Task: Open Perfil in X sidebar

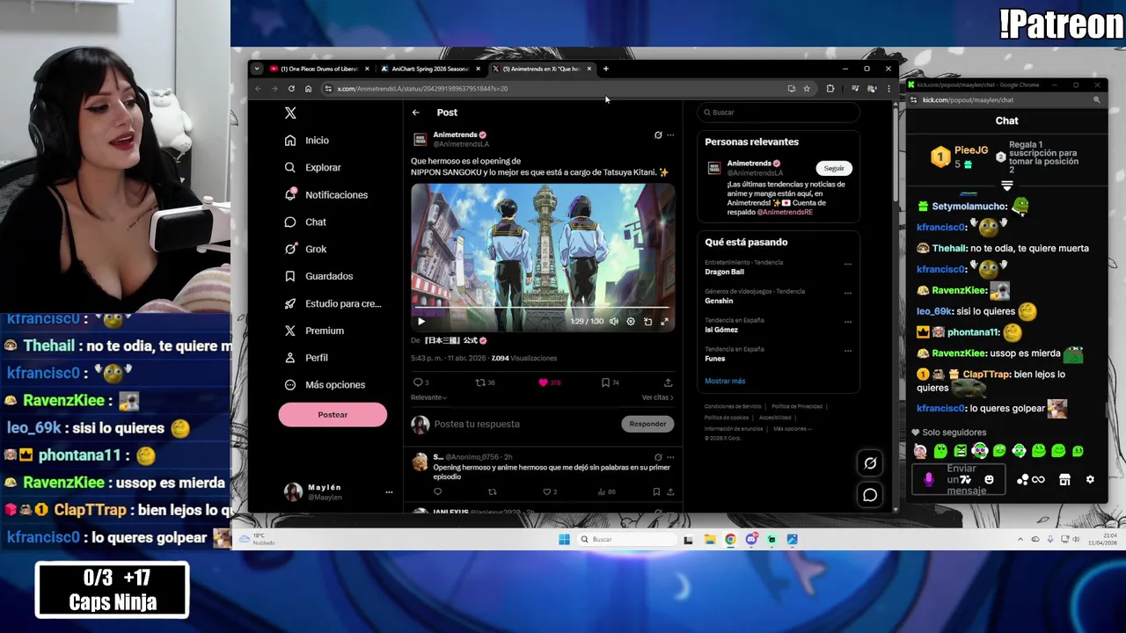Action: pos(306,358)
